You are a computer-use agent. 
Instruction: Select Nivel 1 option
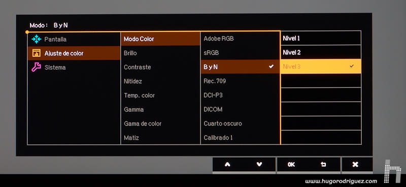click(321, 39)
